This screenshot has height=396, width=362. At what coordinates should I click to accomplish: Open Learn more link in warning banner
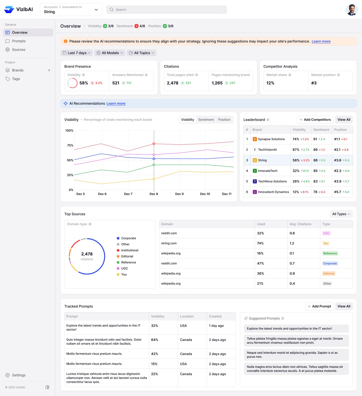321,41
